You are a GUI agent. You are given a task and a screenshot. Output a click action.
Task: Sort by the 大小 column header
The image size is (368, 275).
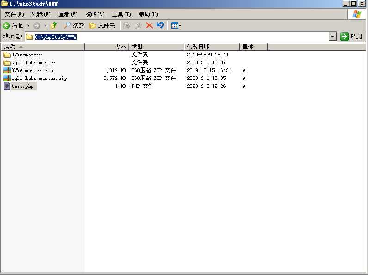click(x=106, y=47)
